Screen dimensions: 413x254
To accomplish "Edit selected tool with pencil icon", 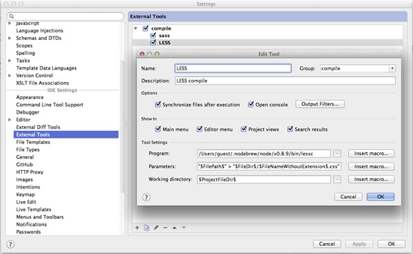I will click(156, 228).
